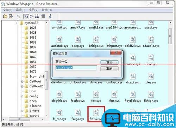Image resolution: width=176 pixels, height=128 pixels.
Task: Switch to details view toolbar icon
Action: [x=43, y=16]
